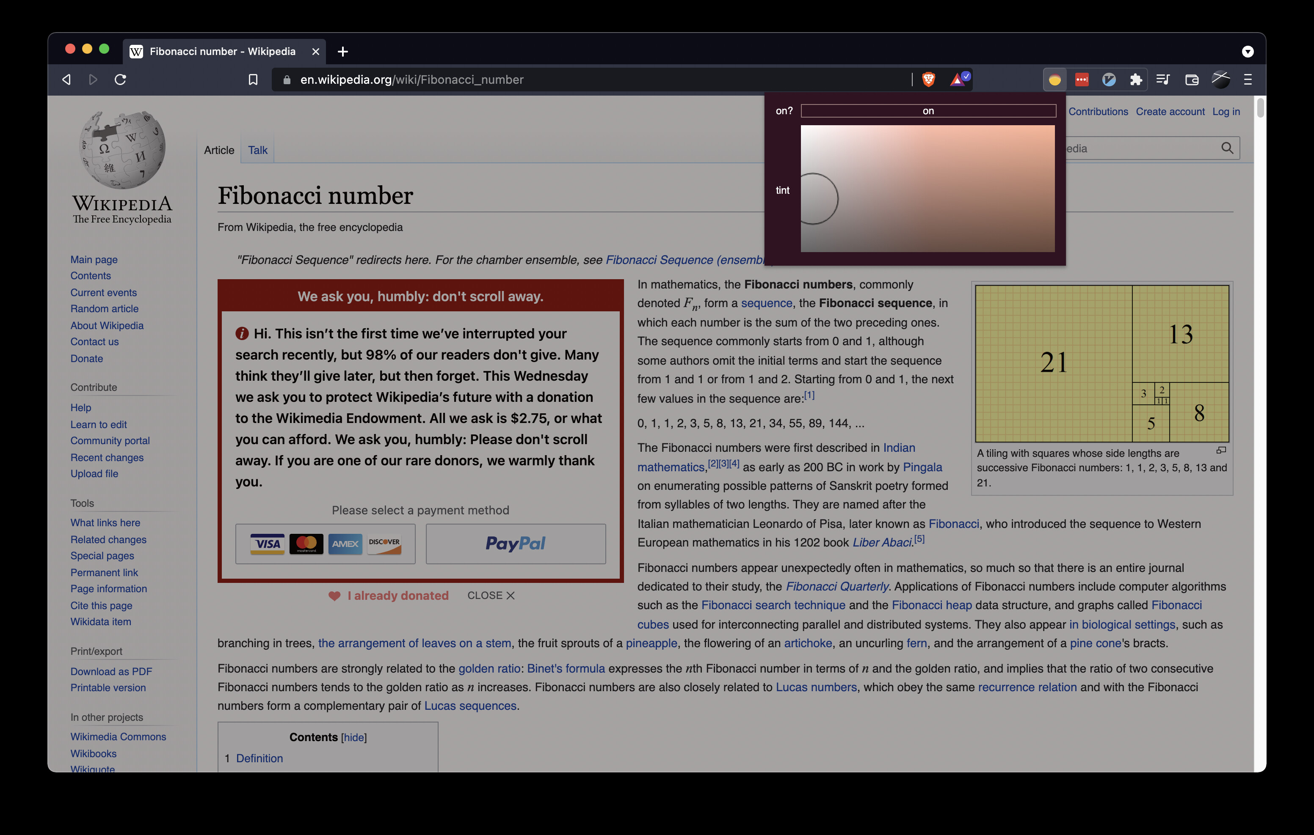Image resolution: width=1314 pixels, height=835 pixels.
Task: Open the Definition contents entry
Action: pyautogui.click(x=259, y=758)
